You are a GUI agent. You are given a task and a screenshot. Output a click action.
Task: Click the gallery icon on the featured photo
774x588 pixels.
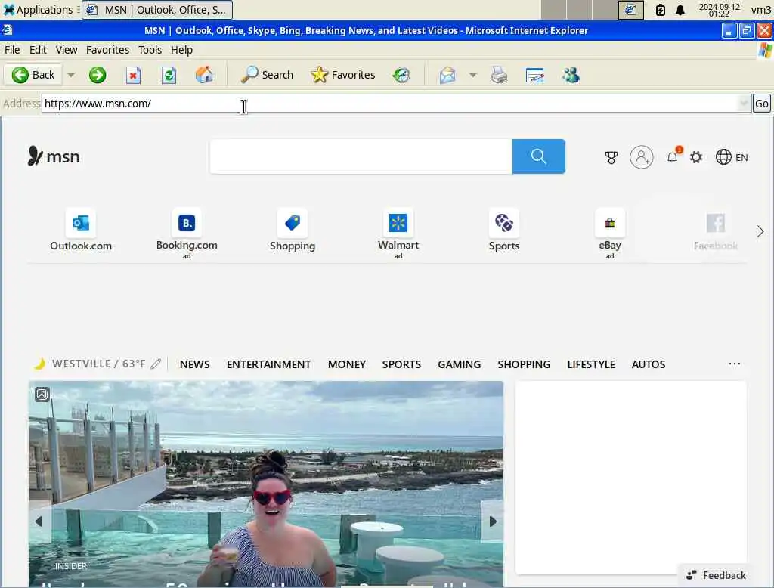tap(42, 394)
